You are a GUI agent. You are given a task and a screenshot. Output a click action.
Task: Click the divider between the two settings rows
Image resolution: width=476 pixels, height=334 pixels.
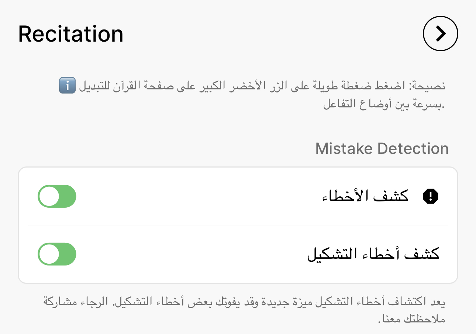pos(238,225)
